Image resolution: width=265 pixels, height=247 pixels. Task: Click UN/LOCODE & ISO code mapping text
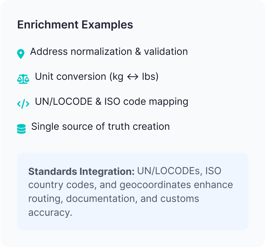coord(112,102)
